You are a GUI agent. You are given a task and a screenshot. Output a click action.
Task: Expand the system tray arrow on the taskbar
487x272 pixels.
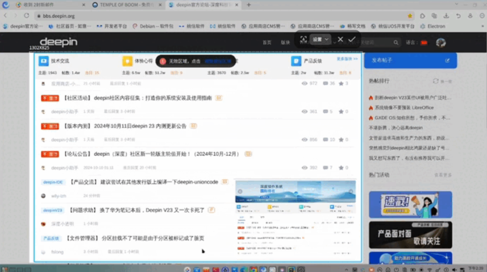click(x=346, y=270)
